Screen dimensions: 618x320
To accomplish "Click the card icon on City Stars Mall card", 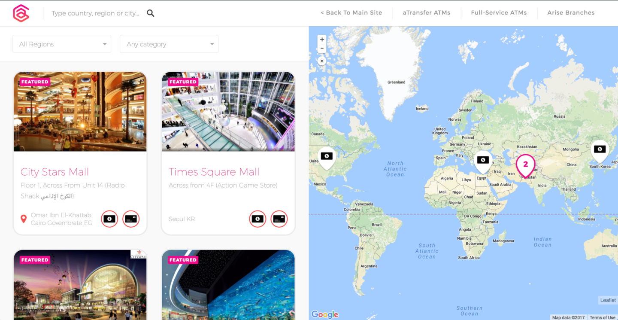I will coord(131,219).
